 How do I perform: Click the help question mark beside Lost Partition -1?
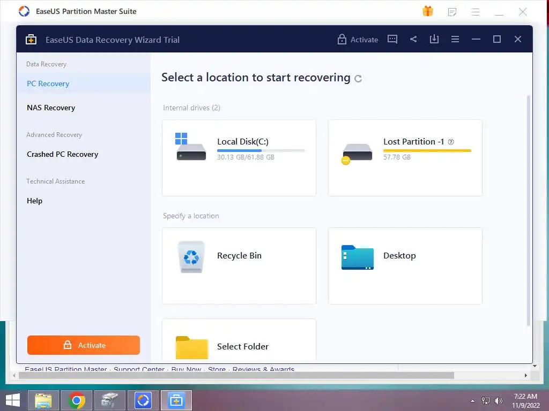pos(451,142)
